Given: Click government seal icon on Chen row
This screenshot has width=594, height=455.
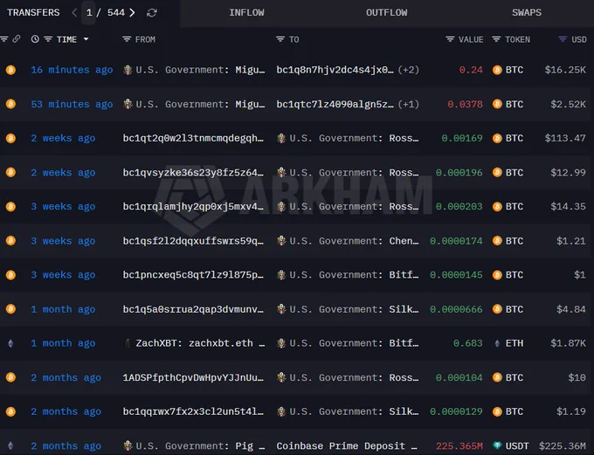Looking at the screenshot, I should (x=281, y=241).
